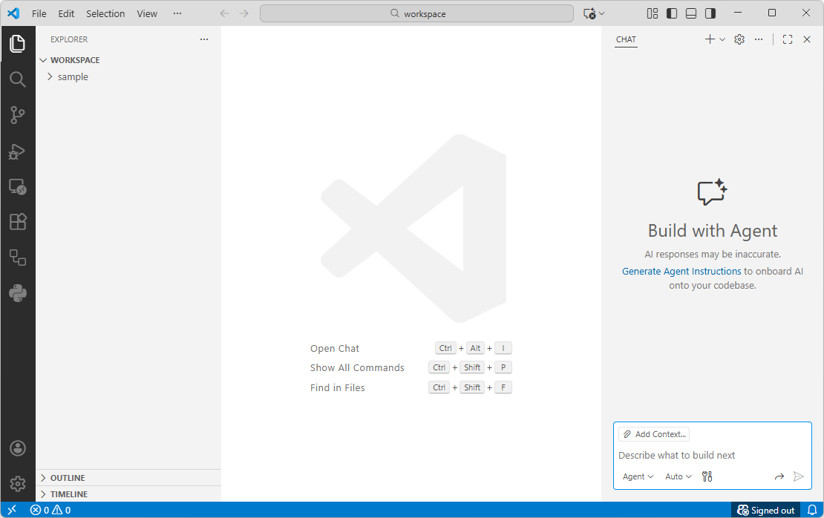Open the Extensions view
Screen dimensions: 824x518
(17, 222)
